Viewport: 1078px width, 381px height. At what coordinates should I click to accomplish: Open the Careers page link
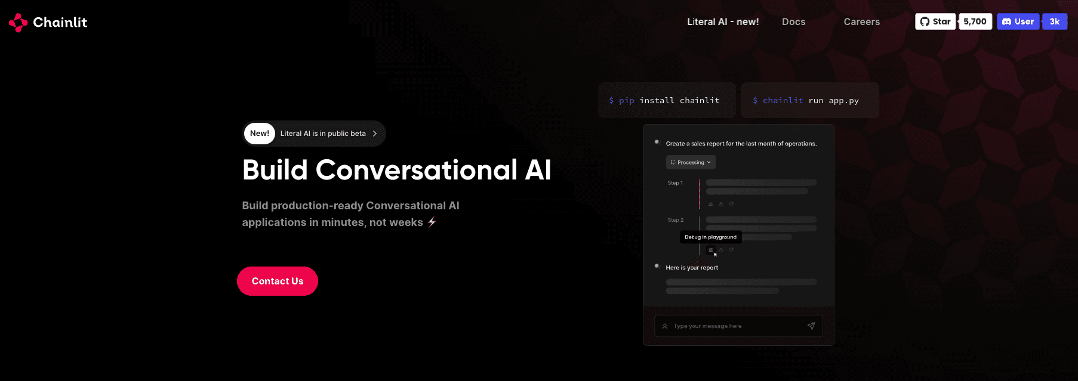(861, 22)
